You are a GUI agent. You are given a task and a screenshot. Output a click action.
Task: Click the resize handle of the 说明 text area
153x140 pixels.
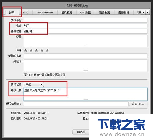pos(86,46)
